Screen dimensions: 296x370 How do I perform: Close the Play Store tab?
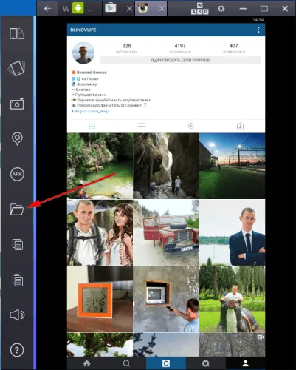[129, 9]
